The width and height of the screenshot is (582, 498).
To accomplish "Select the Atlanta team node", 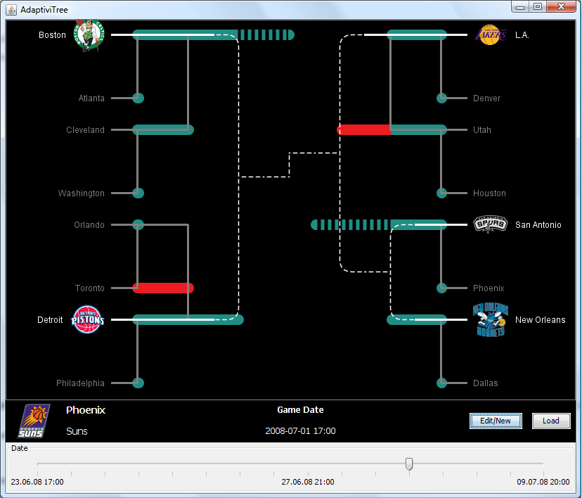I will coord(138,98).
